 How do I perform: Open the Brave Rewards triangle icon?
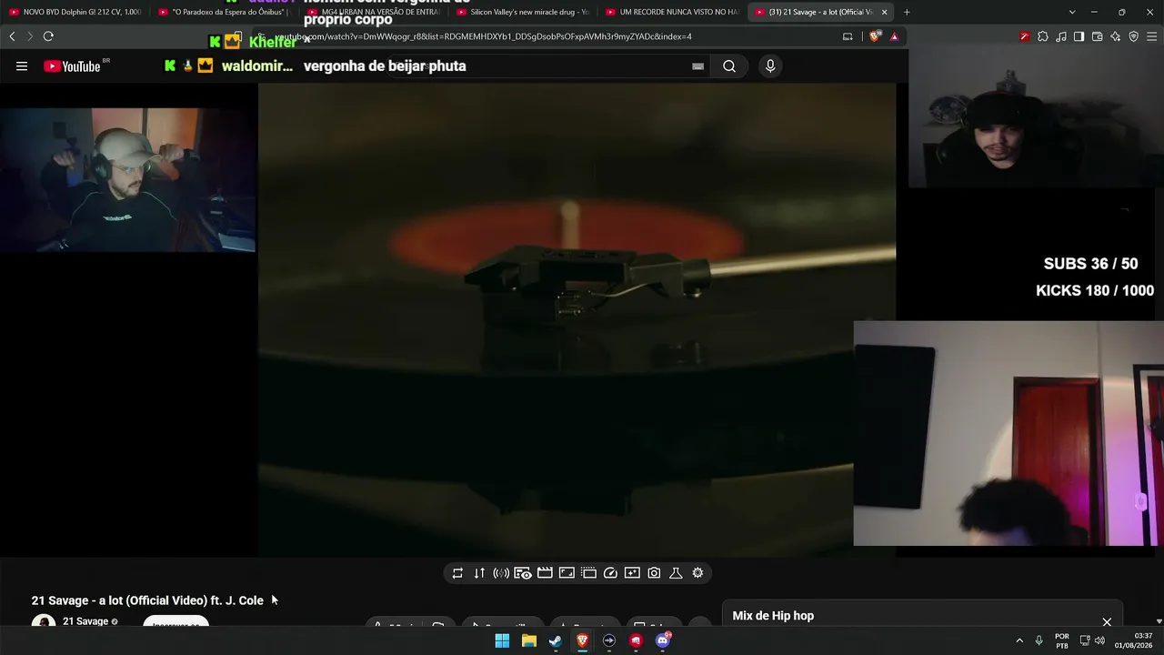(x=895, y=36)
